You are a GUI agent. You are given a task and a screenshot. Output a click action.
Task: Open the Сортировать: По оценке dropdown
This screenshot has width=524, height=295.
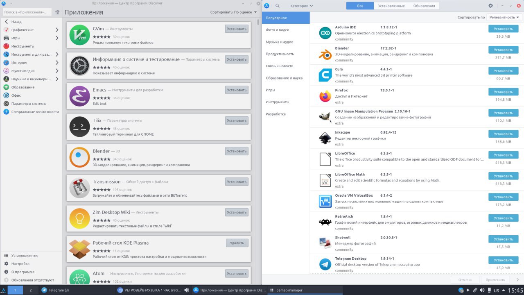coord(234,12)
